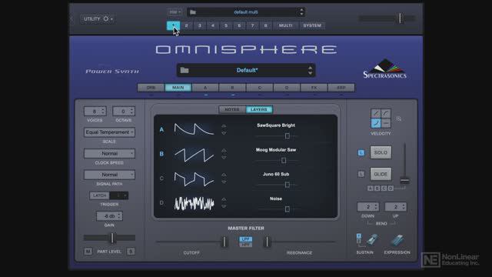Screen dimensions: 492x277
Task: Click layer A SawSquare waveform display
Action: [194, 129]
